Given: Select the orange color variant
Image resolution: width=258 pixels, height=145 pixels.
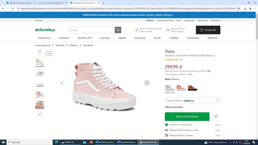Looking at the screenshot, I should click(x=181, y=88).
